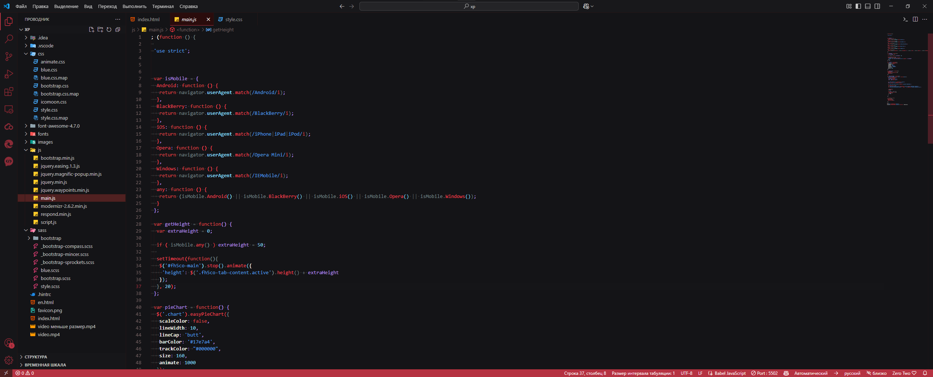
Task: Open the Выделение menu
Action: pos(66,6)
